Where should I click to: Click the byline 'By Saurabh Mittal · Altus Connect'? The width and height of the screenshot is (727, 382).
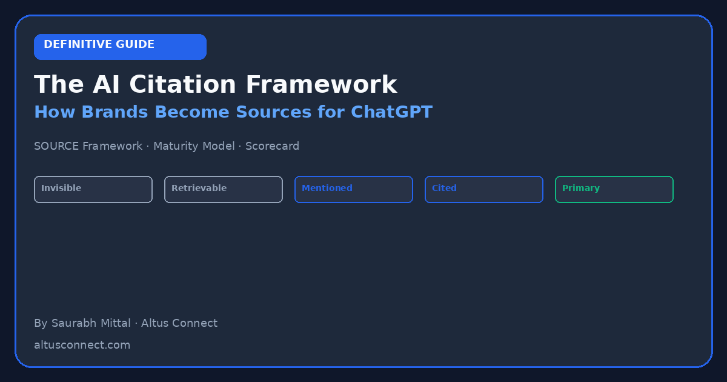pos(125,323)
